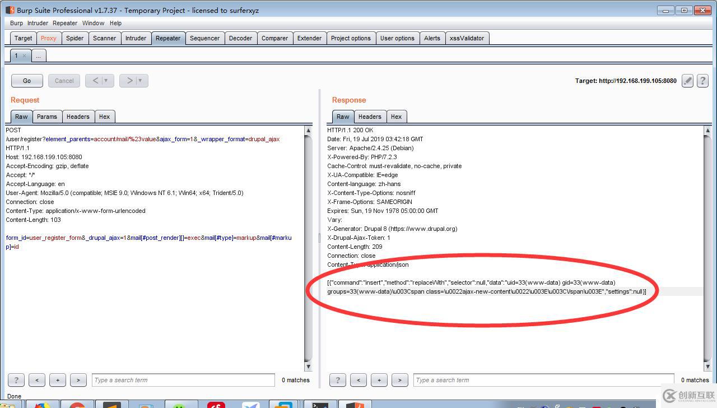This screenshot has height=408, width=717.
Task: Find next match in the Request panel
Action: 78,380
